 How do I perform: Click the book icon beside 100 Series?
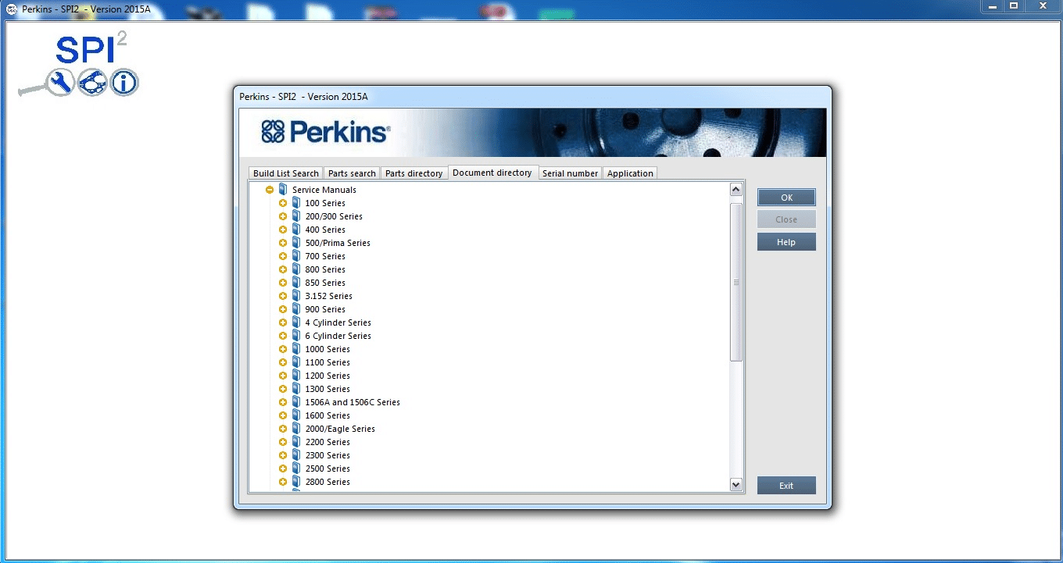[x=296, y=203]
